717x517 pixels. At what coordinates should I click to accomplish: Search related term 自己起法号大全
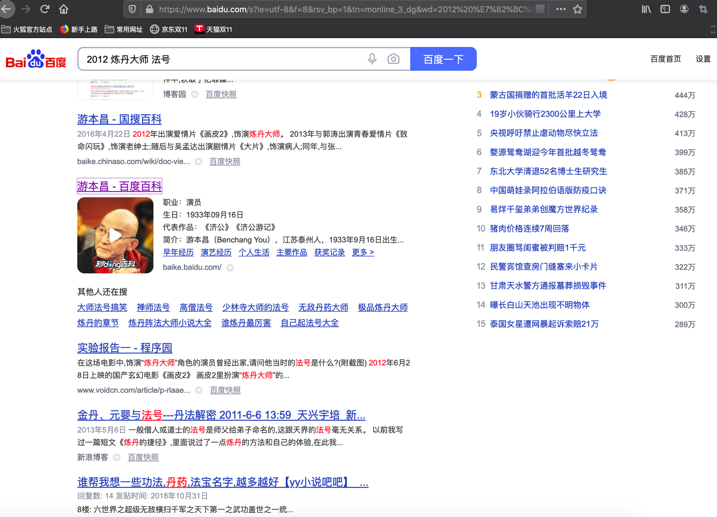tap(310, 323)
